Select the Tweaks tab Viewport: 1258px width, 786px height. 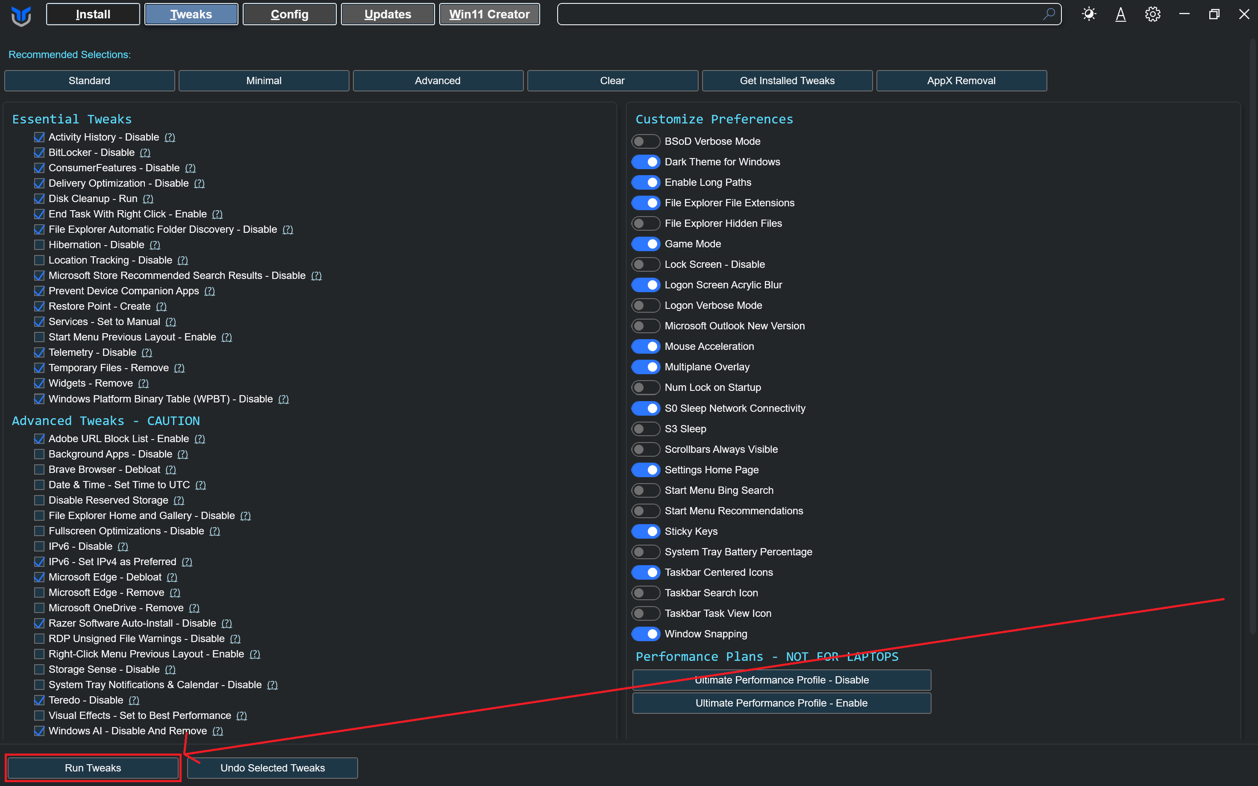pyautogui.click(x=191, y=15)
